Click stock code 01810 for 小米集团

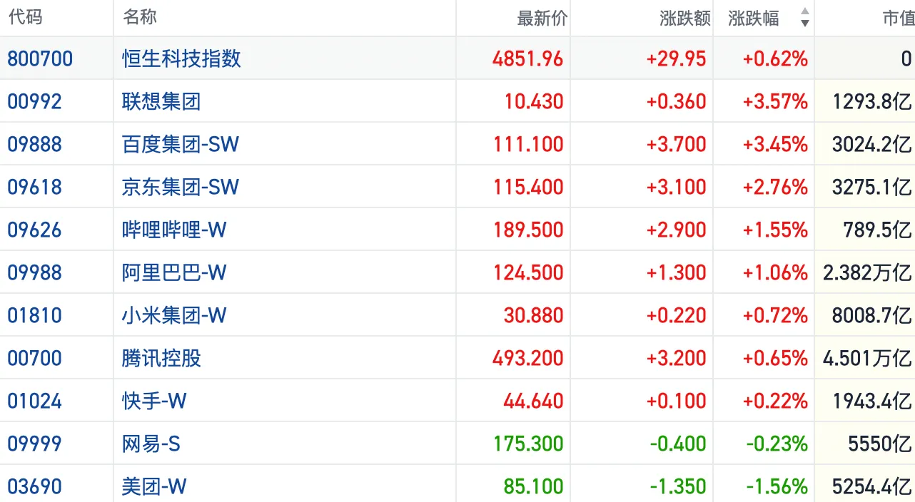(34, 315)
